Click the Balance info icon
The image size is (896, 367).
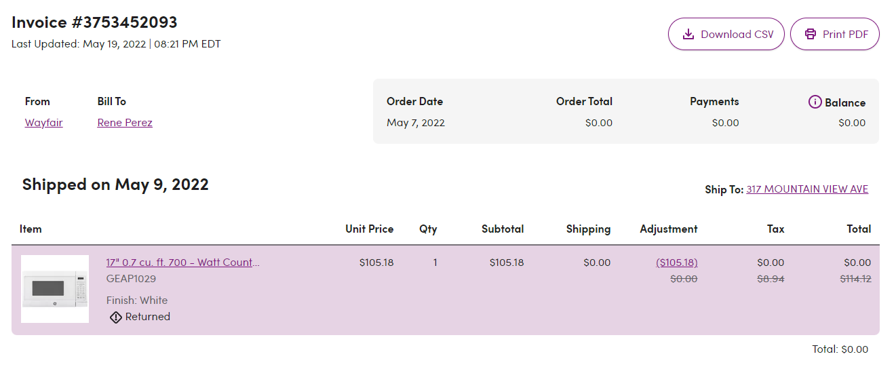point(815,102)
